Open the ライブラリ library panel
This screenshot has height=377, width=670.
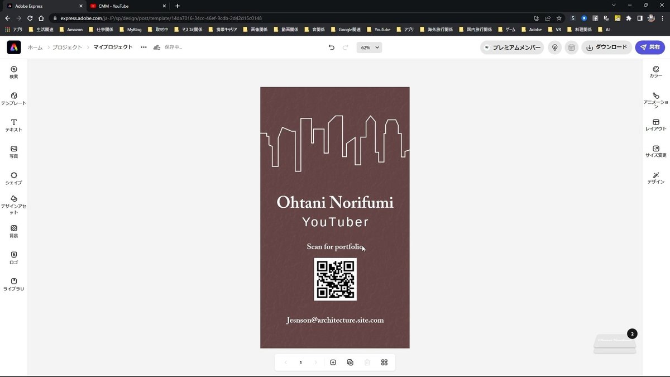click(x=14, y=284)
